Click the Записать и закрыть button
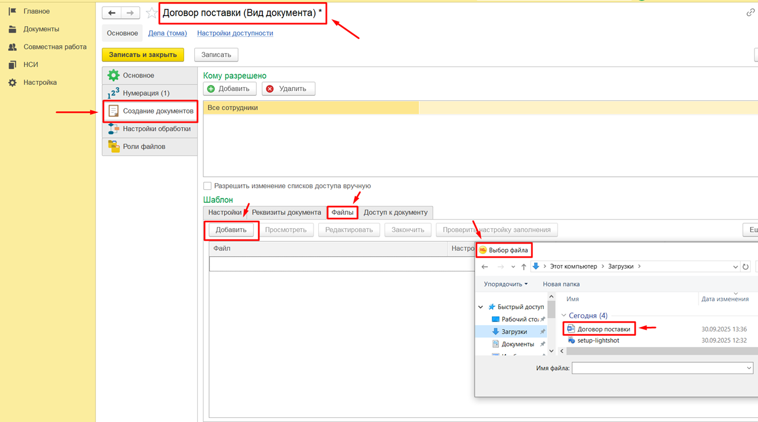The image size is (758, 422). tap(143, 55)
